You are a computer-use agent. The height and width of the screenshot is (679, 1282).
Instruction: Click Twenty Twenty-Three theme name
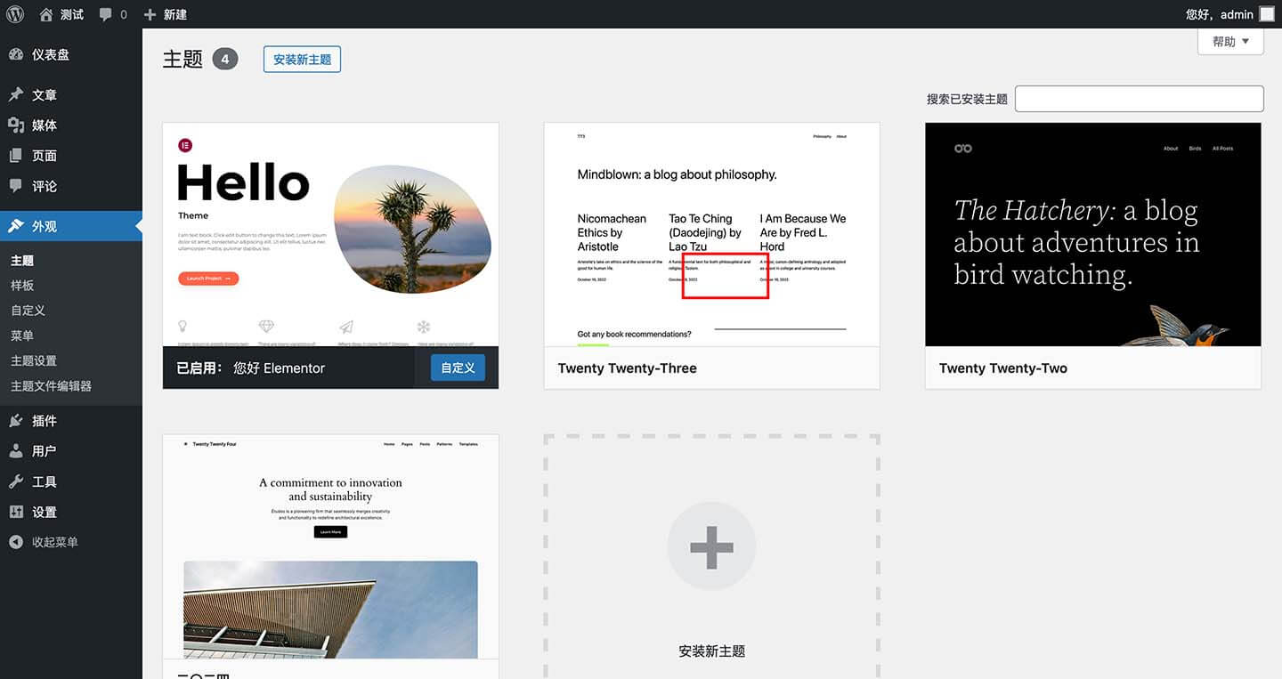coord(628,368)
